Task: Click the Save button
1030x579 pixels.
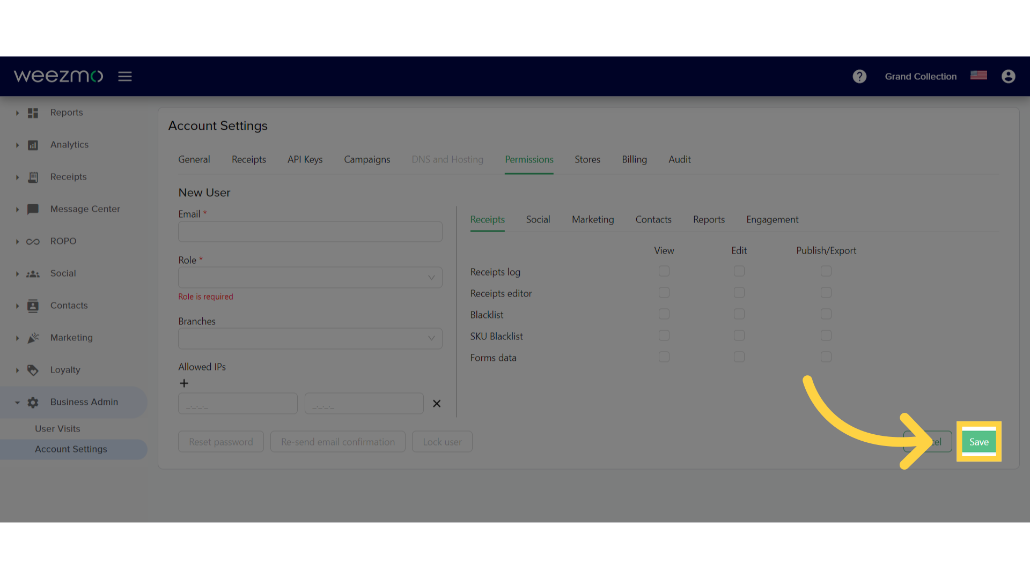Action: (x=979, y=442)
